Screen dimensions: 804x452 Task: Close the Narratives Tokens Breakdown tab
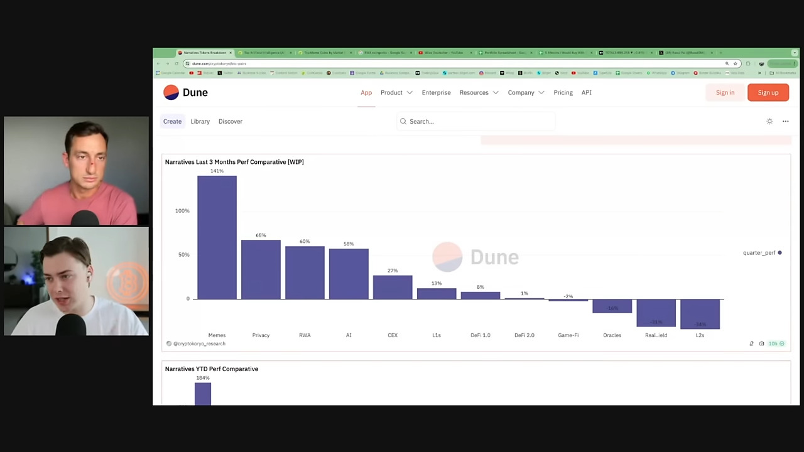231,53
